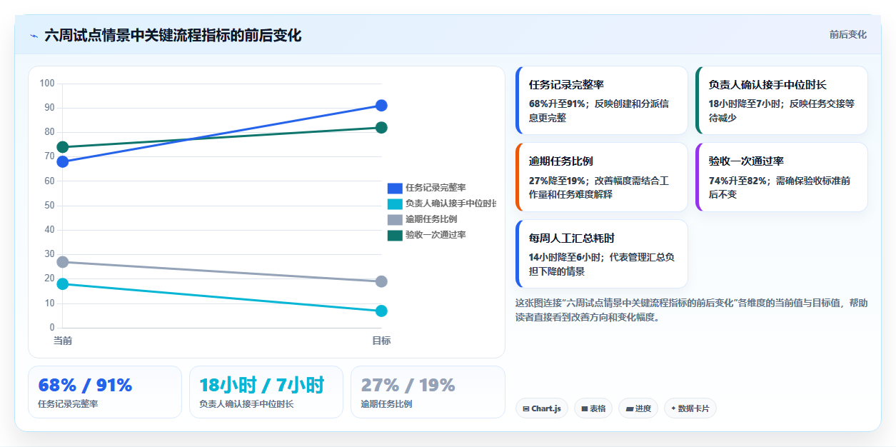Click the green data point at 74 on 当前
Screen dimensions: 896x447
[63, 147]
